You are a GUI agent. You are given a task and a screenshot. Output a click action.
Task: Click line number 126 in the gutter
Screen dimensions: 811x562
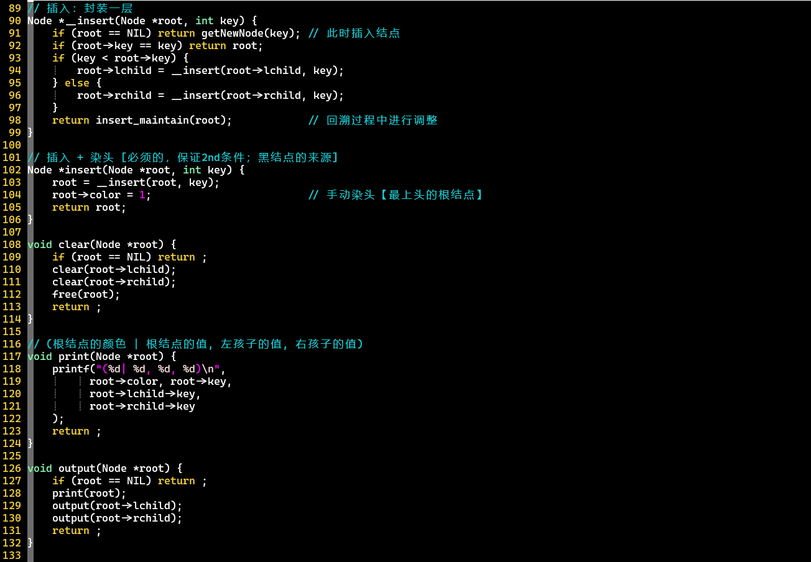12,468
